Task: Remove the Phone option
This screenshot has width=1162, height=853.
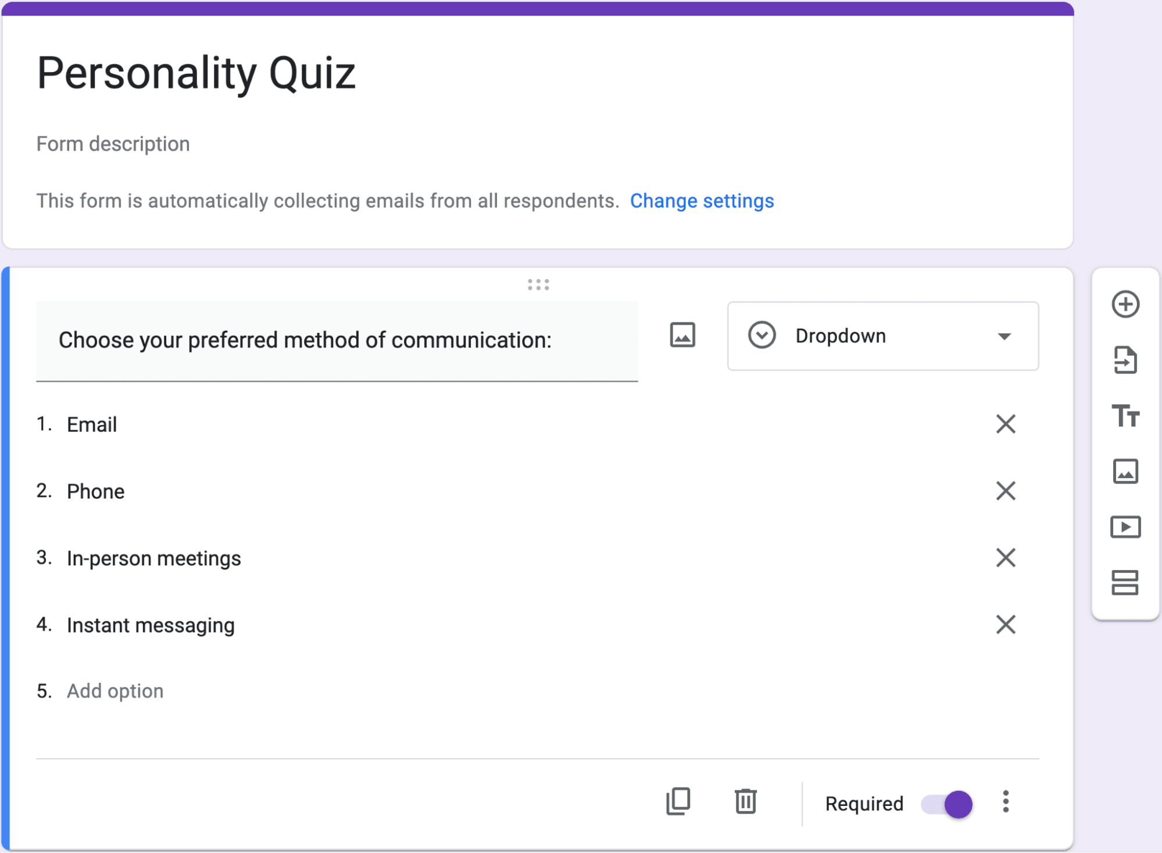Action: click(1004, 490)
